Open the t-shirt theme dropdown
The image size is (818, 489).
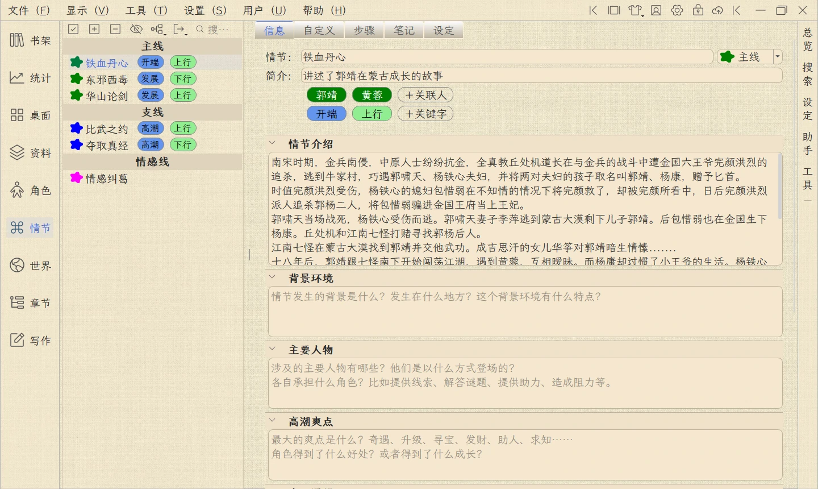tap(636, 10)
